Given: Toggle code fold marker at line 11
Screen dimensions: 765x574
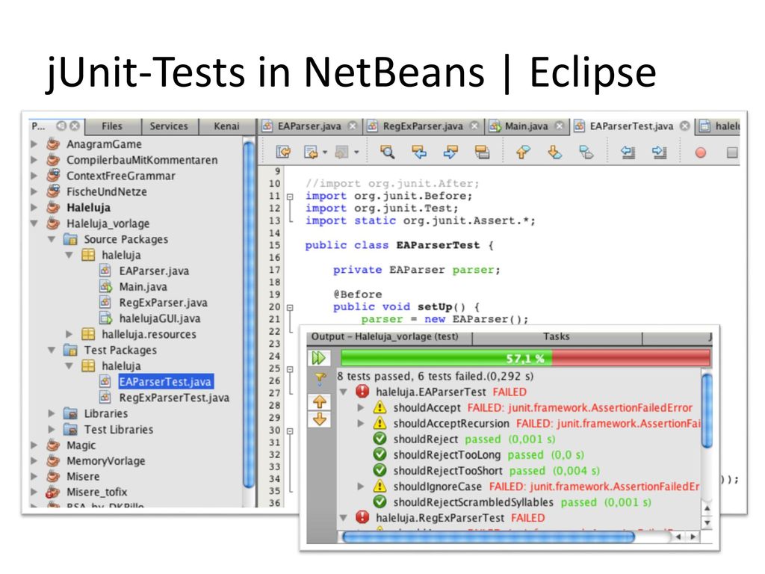Looking at the screenshot, I should [x=290, y=197].
